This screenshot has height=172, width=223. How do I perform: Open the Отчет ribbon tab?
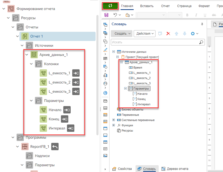pos(165,6)
